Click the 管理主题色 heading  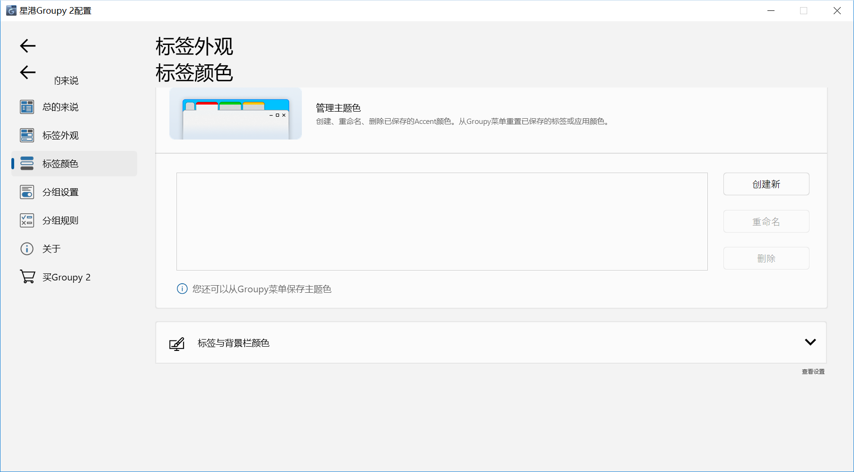coord(338,108)
